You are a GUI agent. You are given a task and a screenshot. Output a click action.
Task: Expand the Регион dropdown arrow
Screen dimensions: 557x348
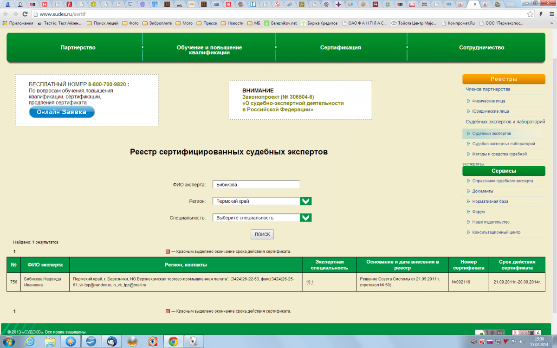[x=305, y=201]
